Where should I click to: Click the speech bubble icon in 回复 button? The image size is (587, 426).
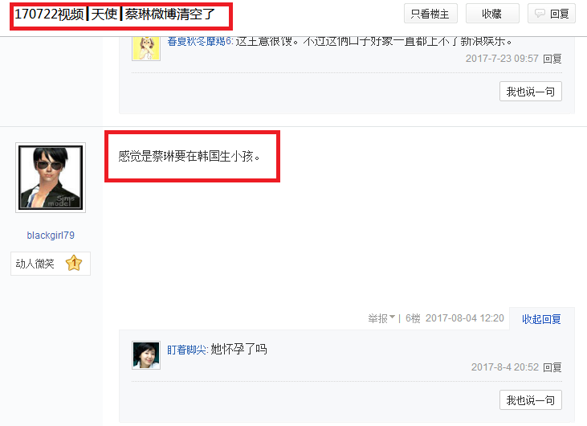pos(540,14)
